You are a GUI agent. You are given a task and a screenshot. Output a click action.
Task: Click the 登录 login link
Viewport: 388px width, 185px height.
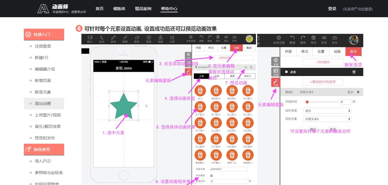coord(332,9)
